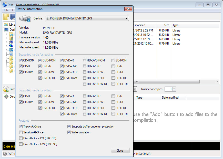Click the Close button in Device Information

point(120,151)
